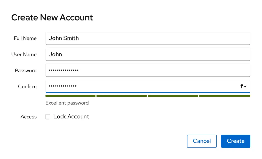Focus the User Name field containing John

148,54
